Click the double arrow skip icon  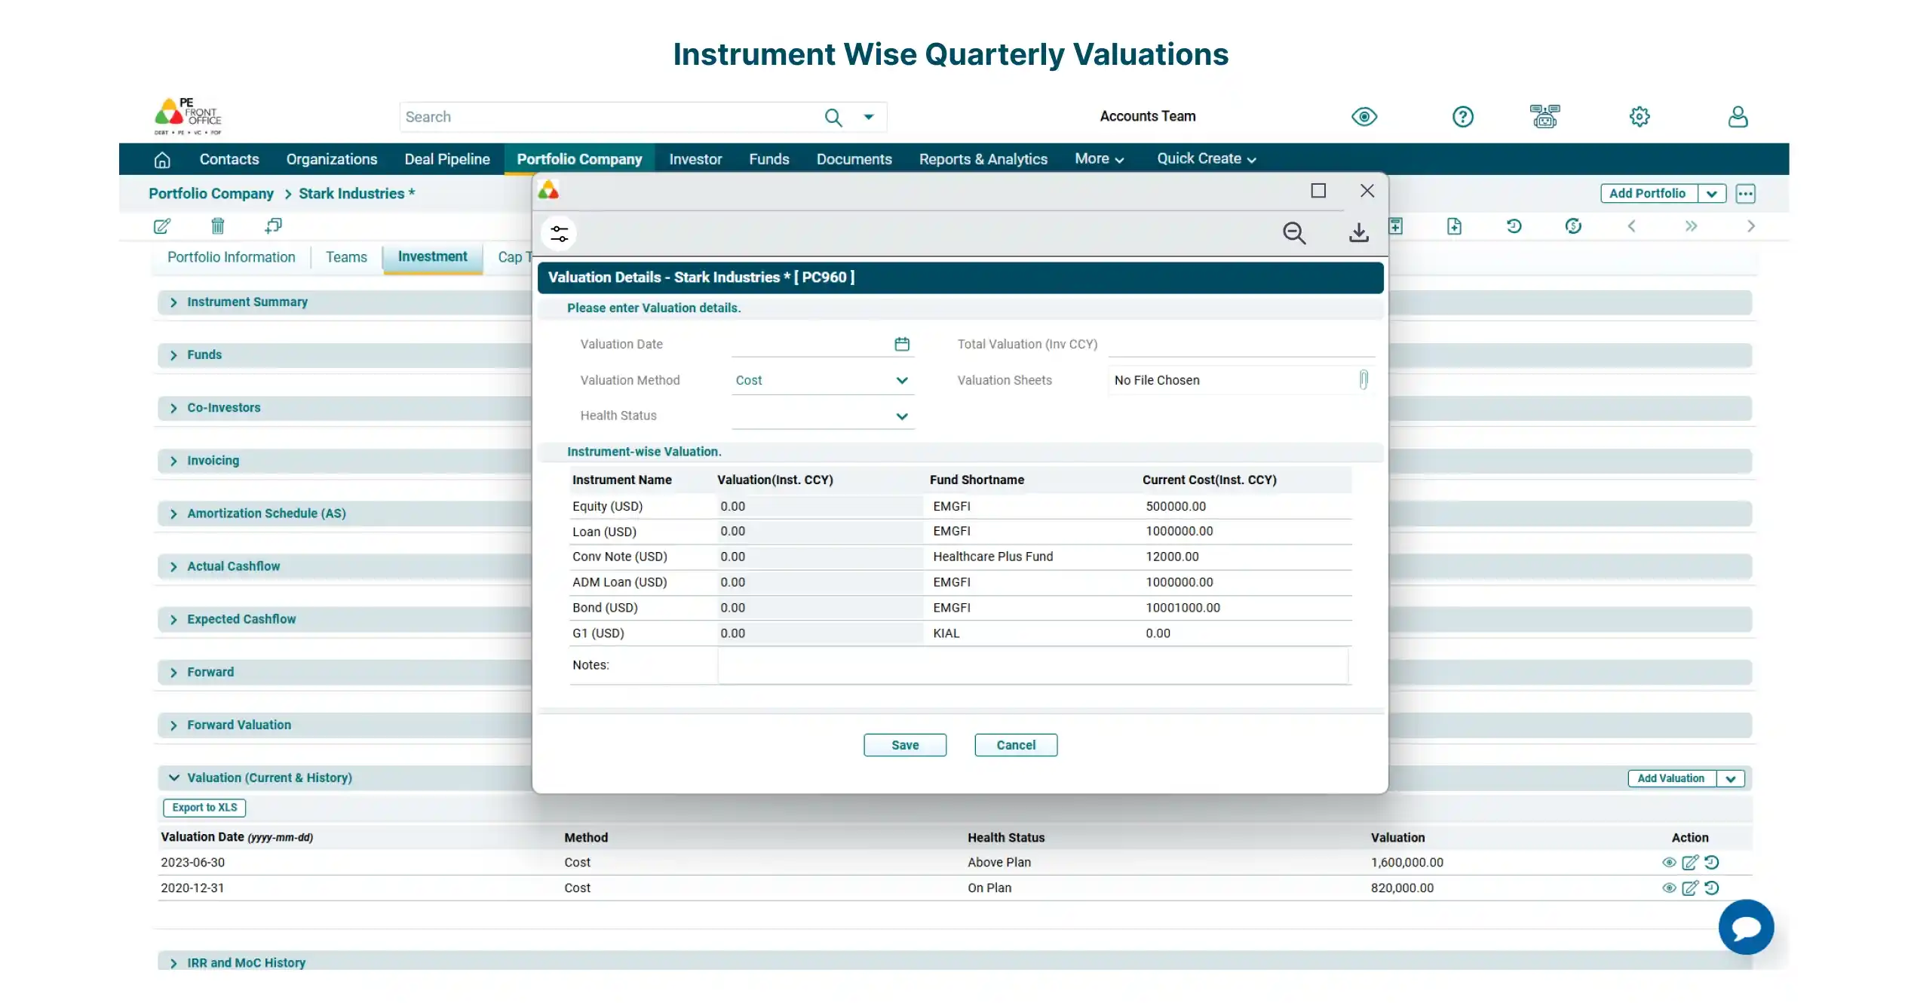click(x=1692, y=226)
